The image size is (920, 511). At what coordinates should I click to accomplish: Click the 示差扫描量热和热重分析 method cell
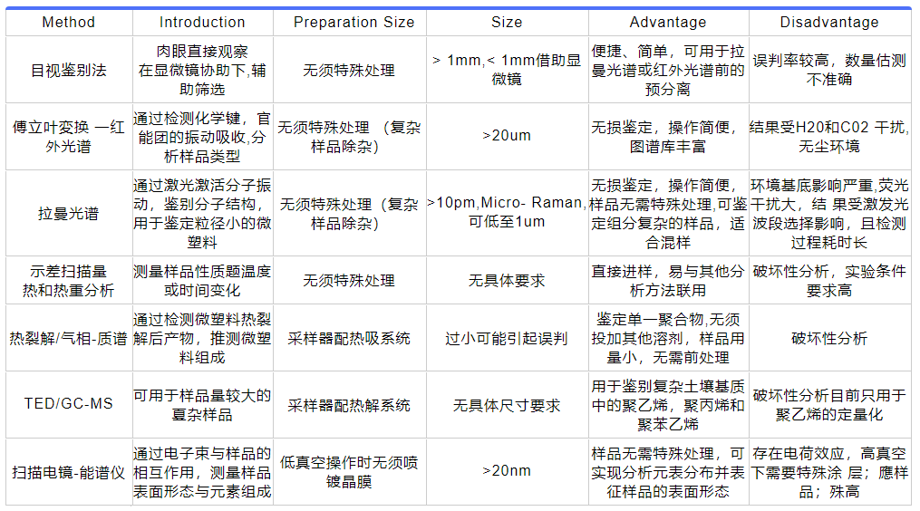coord(68,280)
